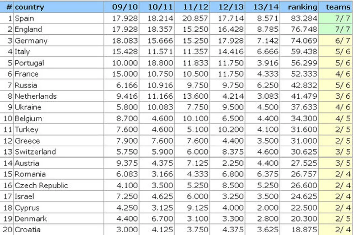Open Switzerland country entry
This screenshot has width=353, height=235.
(x=35, y=152)
